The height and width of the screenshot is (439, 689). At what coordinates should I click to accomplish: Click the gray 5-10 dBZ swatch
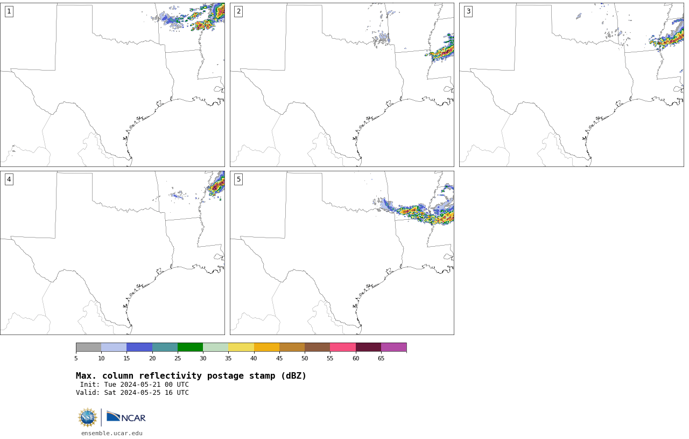(x=88, y=347)
